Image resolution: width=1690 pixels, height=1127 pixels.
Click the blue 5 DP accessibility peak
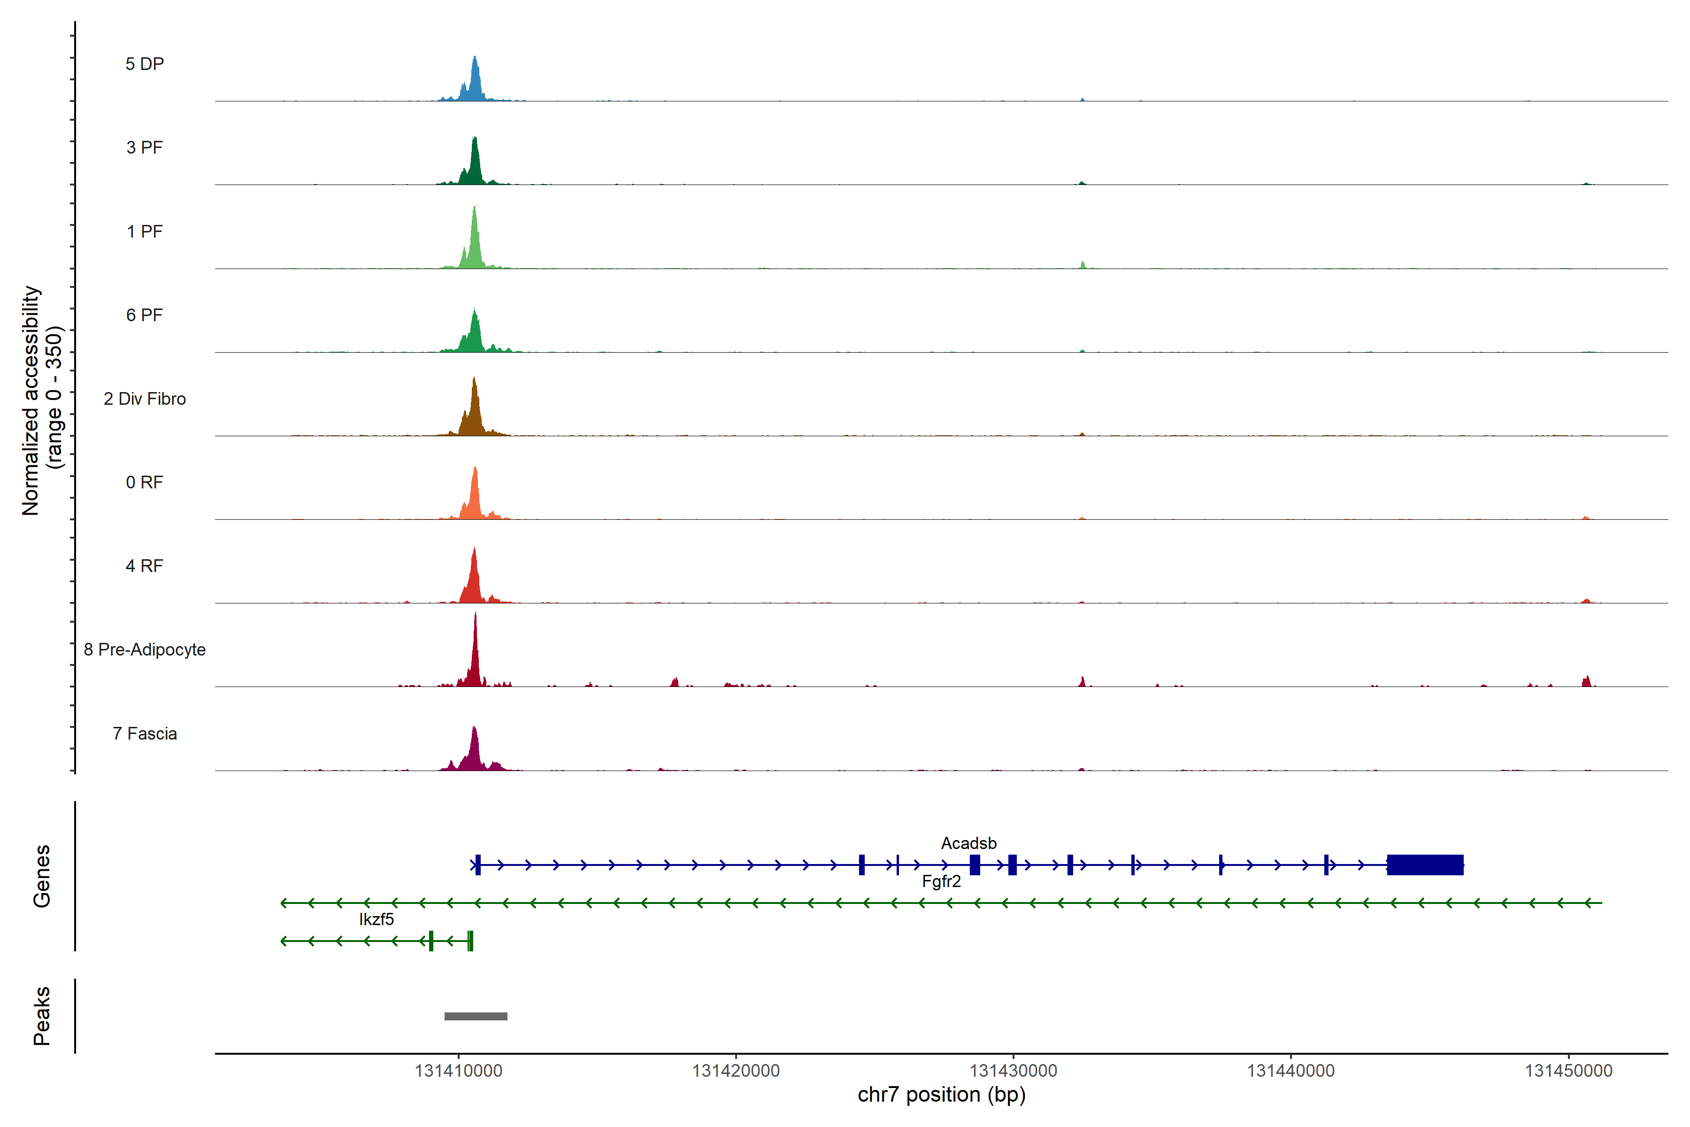[x=474, y=84]
